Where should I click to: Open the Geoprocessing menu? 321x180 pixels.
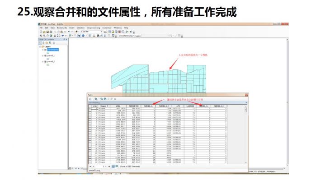pos(93,28)
